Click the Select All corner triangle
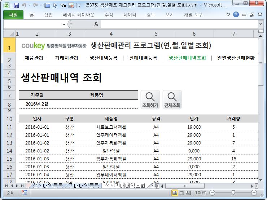This screenshot has width=267, height=200. [9, 34]
